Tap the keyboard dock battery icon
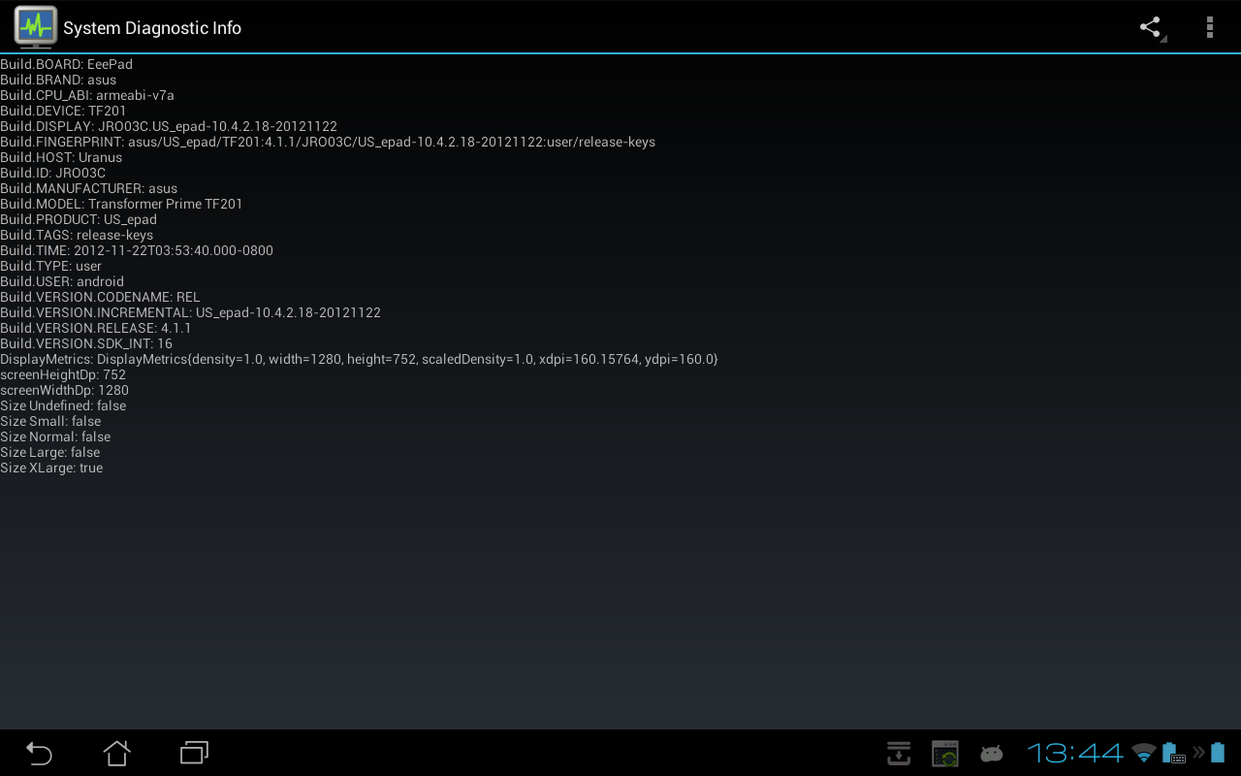1241x776 pixels. point(1174,753)
